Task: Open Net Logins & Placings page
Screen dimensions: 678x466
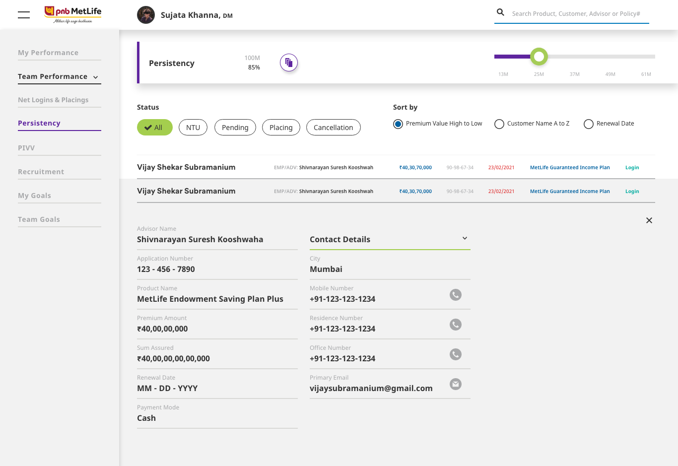Action: pos(53,100)
